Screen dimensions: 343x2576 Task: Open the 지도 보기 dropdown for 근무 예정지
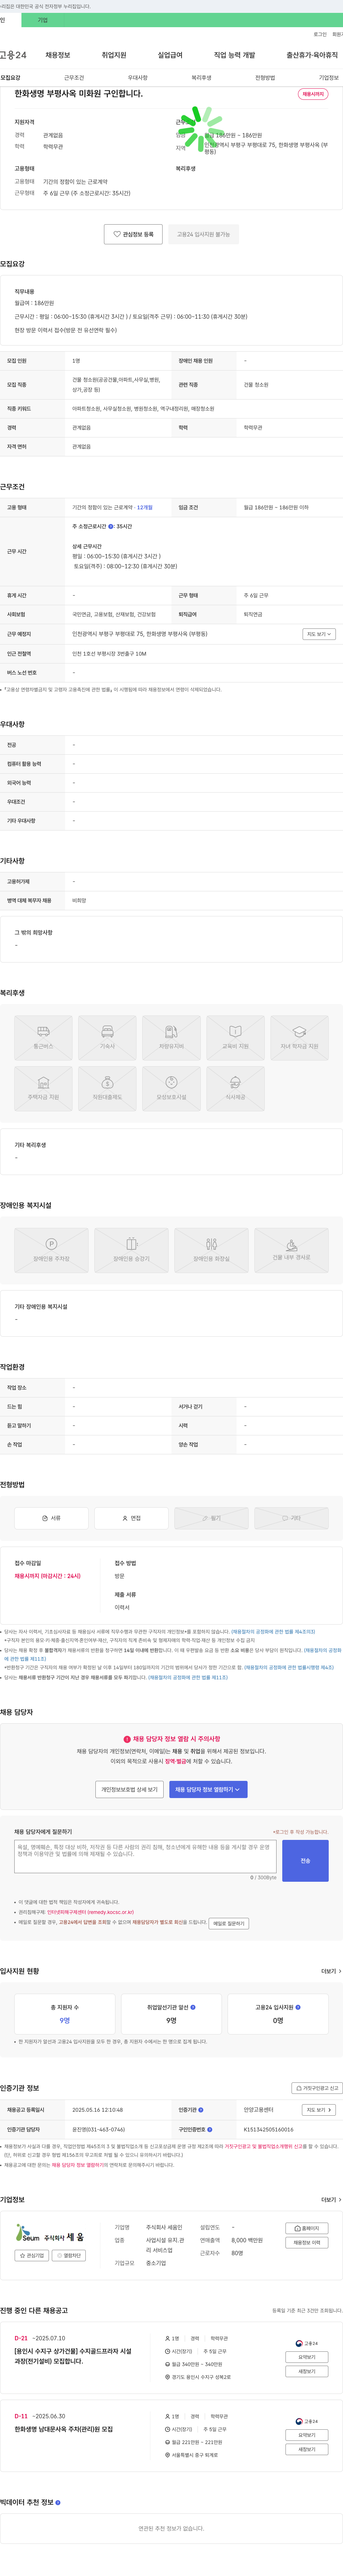tap(319, 634)
